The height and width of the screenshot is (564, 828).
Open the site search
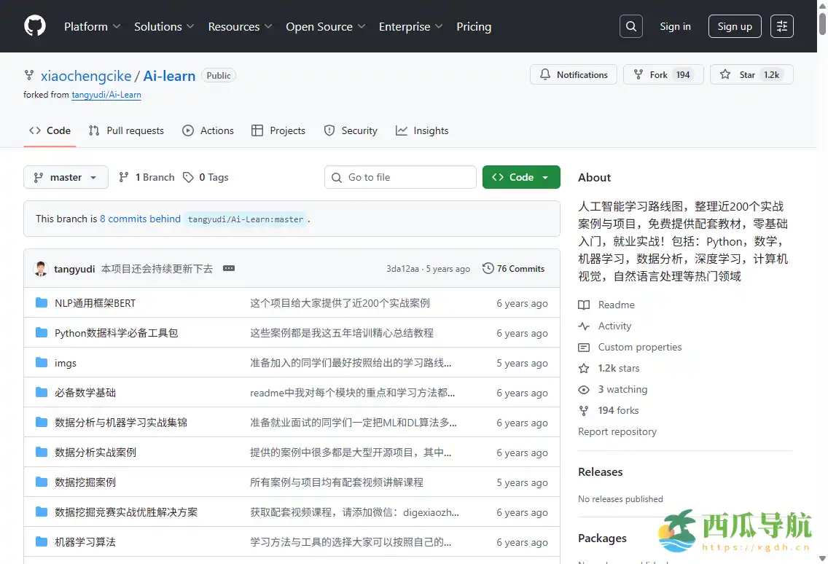[630, 26]
